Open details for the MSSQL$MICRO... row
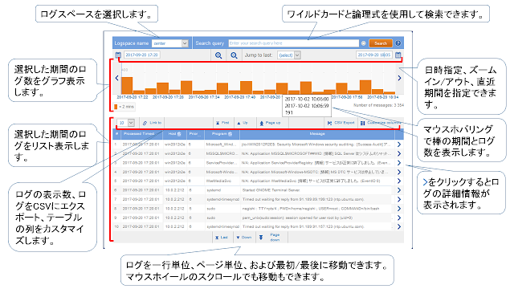This screenshot has height=289, width=514. [399, 153]
